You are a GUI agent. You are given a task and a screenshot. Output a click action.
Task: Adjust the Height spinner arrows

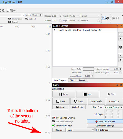41,15
